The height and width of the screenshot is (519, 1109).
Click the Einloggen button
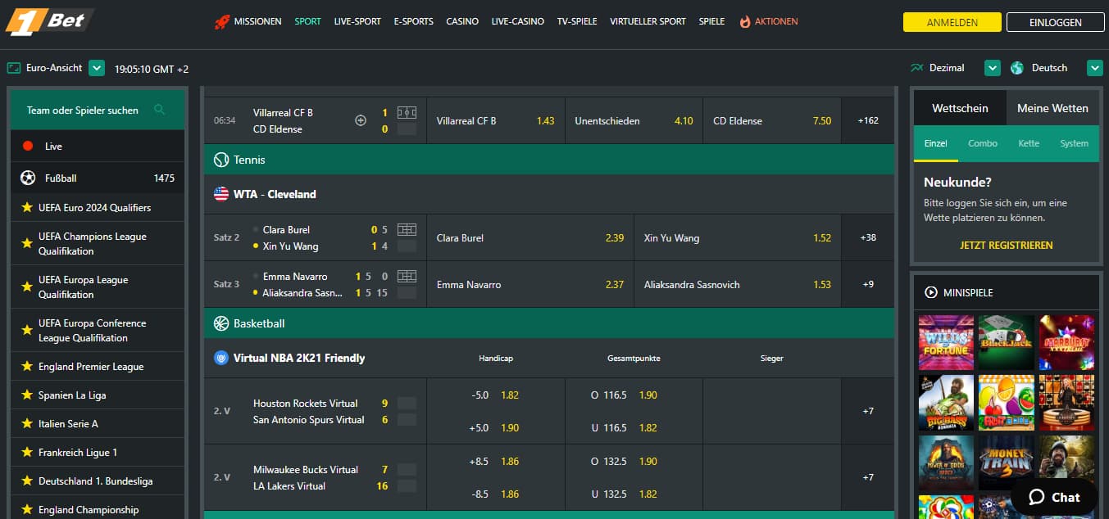pyautogui.click(x=1055, y=23)
